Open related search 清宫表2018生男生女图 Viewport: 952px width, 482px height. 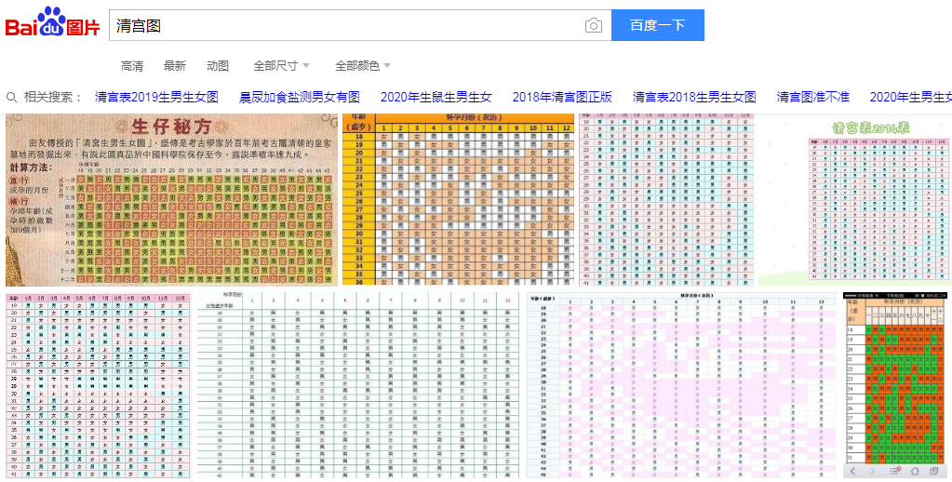(x=694, y=97)
